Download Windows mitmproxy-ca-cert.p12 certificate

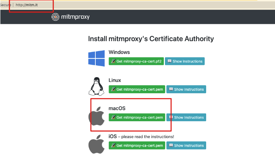[x=136, y=61]
